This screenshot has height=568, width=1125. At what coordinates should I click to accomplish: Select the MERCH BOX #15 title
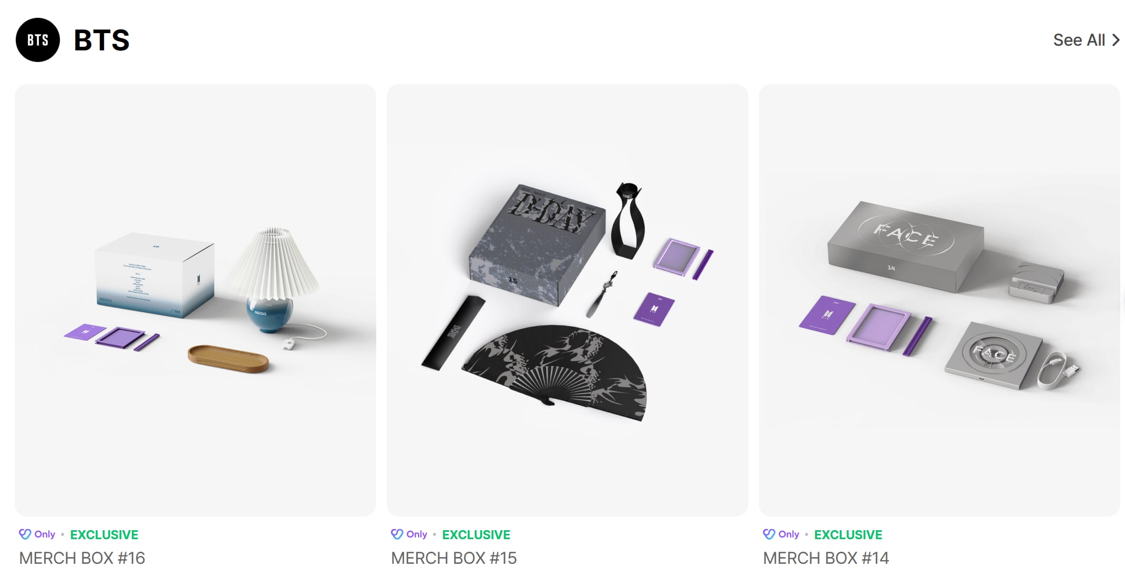pos(454,558)
